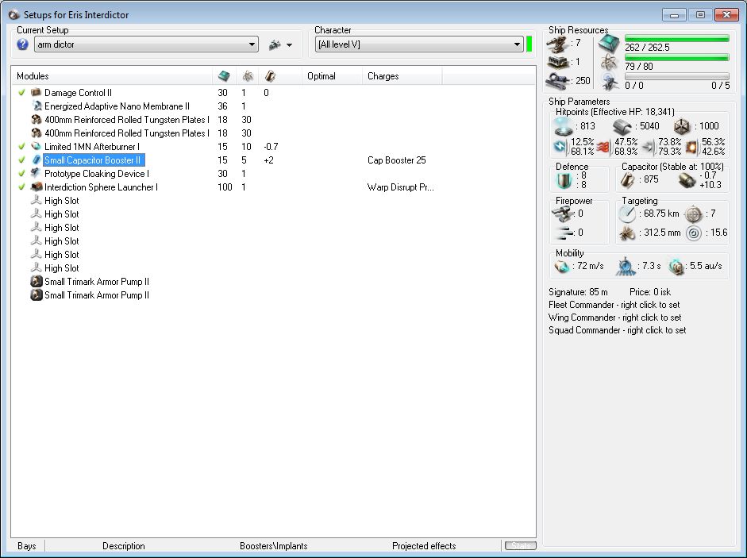The width and height of the screenshot is (747, 558).
Task: Click the empty drone bandwidth bar
Action: [x=676, y=76]
